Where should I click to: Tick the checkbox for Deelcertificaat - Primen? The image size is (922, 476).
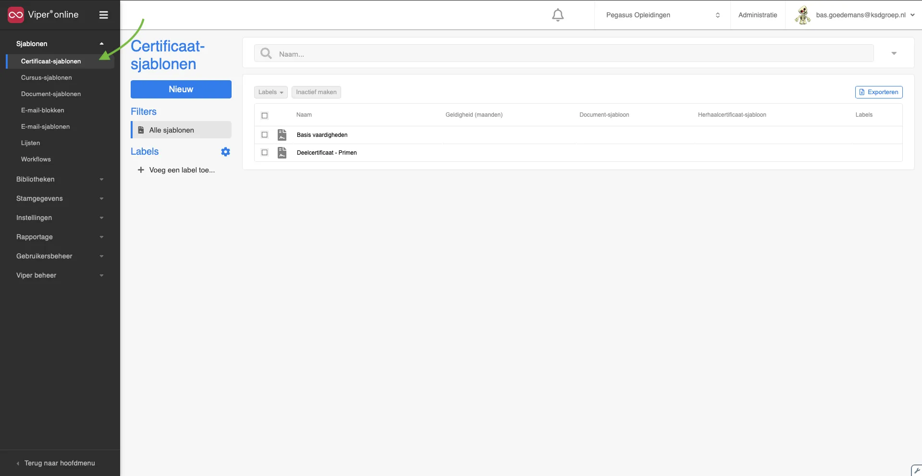tap(264, 153)
